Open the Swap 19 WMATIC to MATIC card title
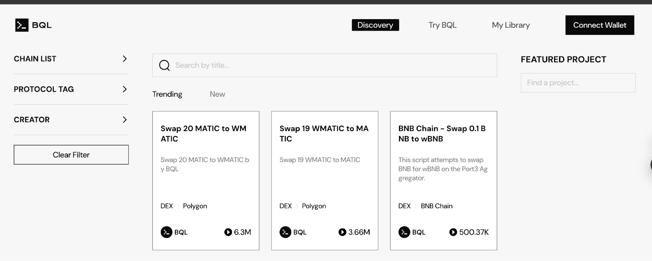This screenshot has height=261, width=652. pos(324,134)
